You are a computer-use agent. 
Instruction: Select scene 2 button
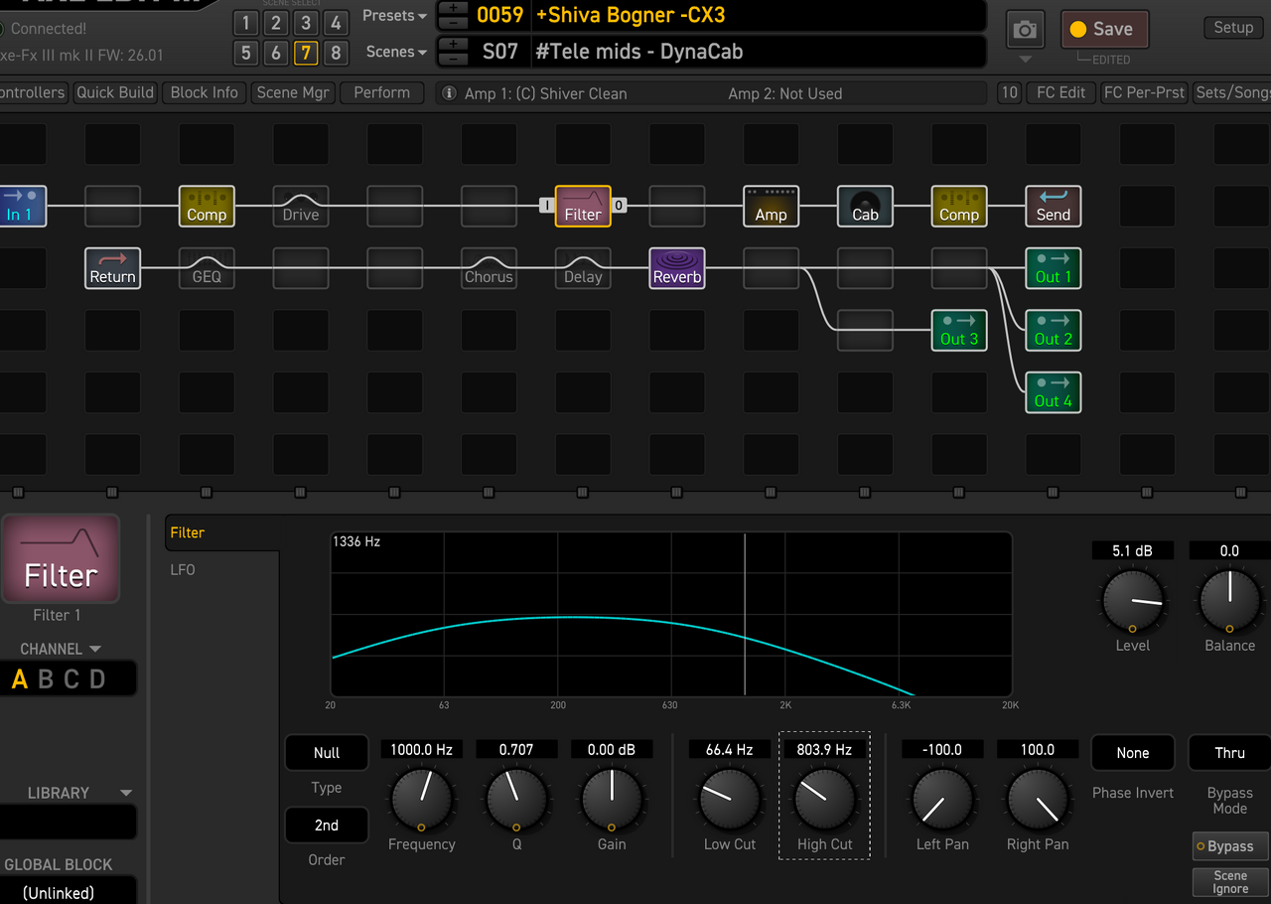[276, 22]
